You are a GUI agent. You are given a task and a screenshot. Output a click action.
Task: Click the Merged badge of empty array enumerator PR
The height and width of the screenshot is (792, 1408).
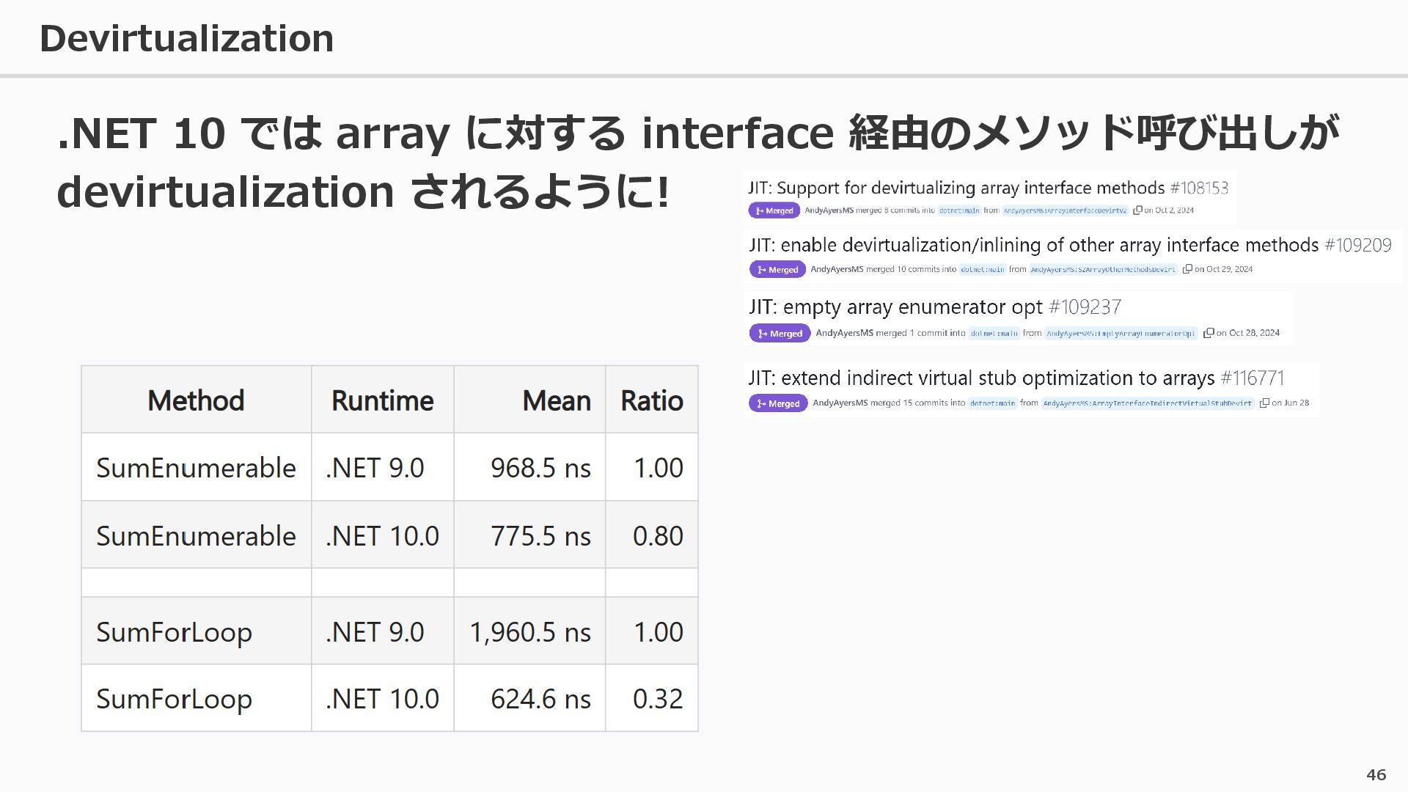tap(780, 333)
